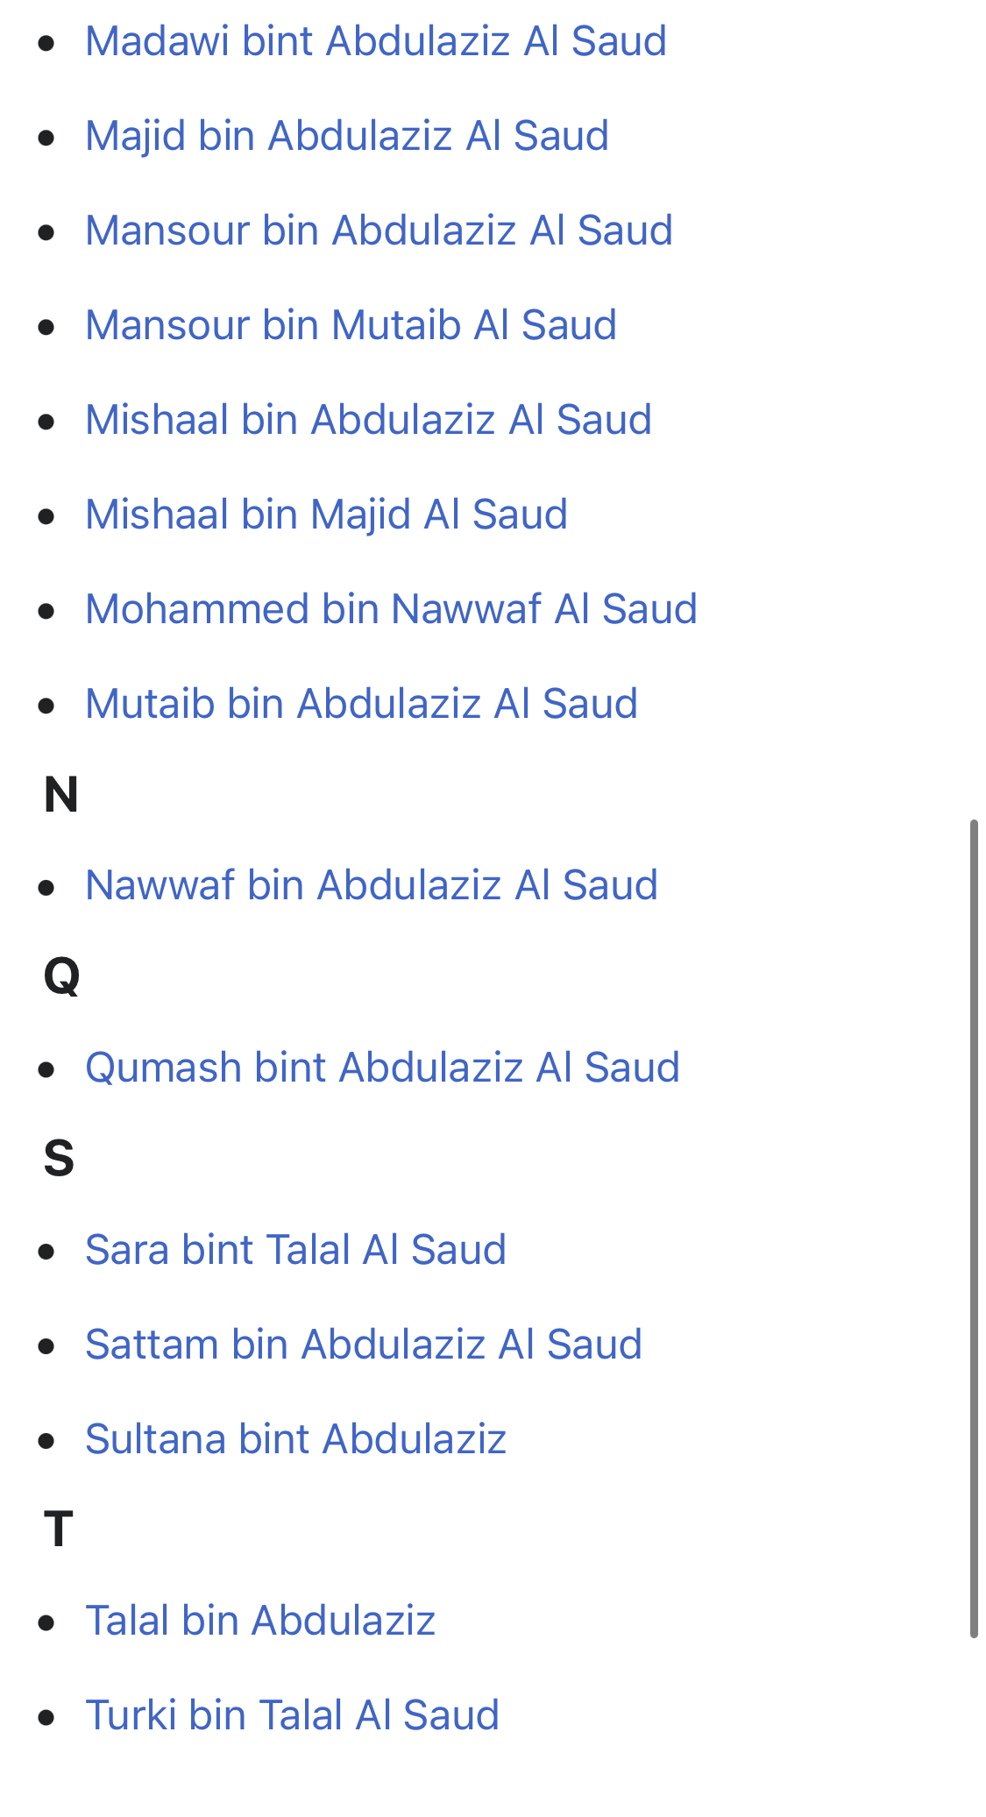
Task: Visit Mutaib bin Abdulaziz Al Saud page
Action: pos(361,704)
